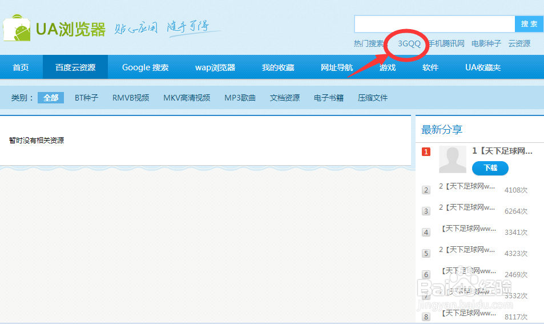This screenshot has height=324, width=544.
Task: Open the rank 4 shared item
Action: coord(469,229)
